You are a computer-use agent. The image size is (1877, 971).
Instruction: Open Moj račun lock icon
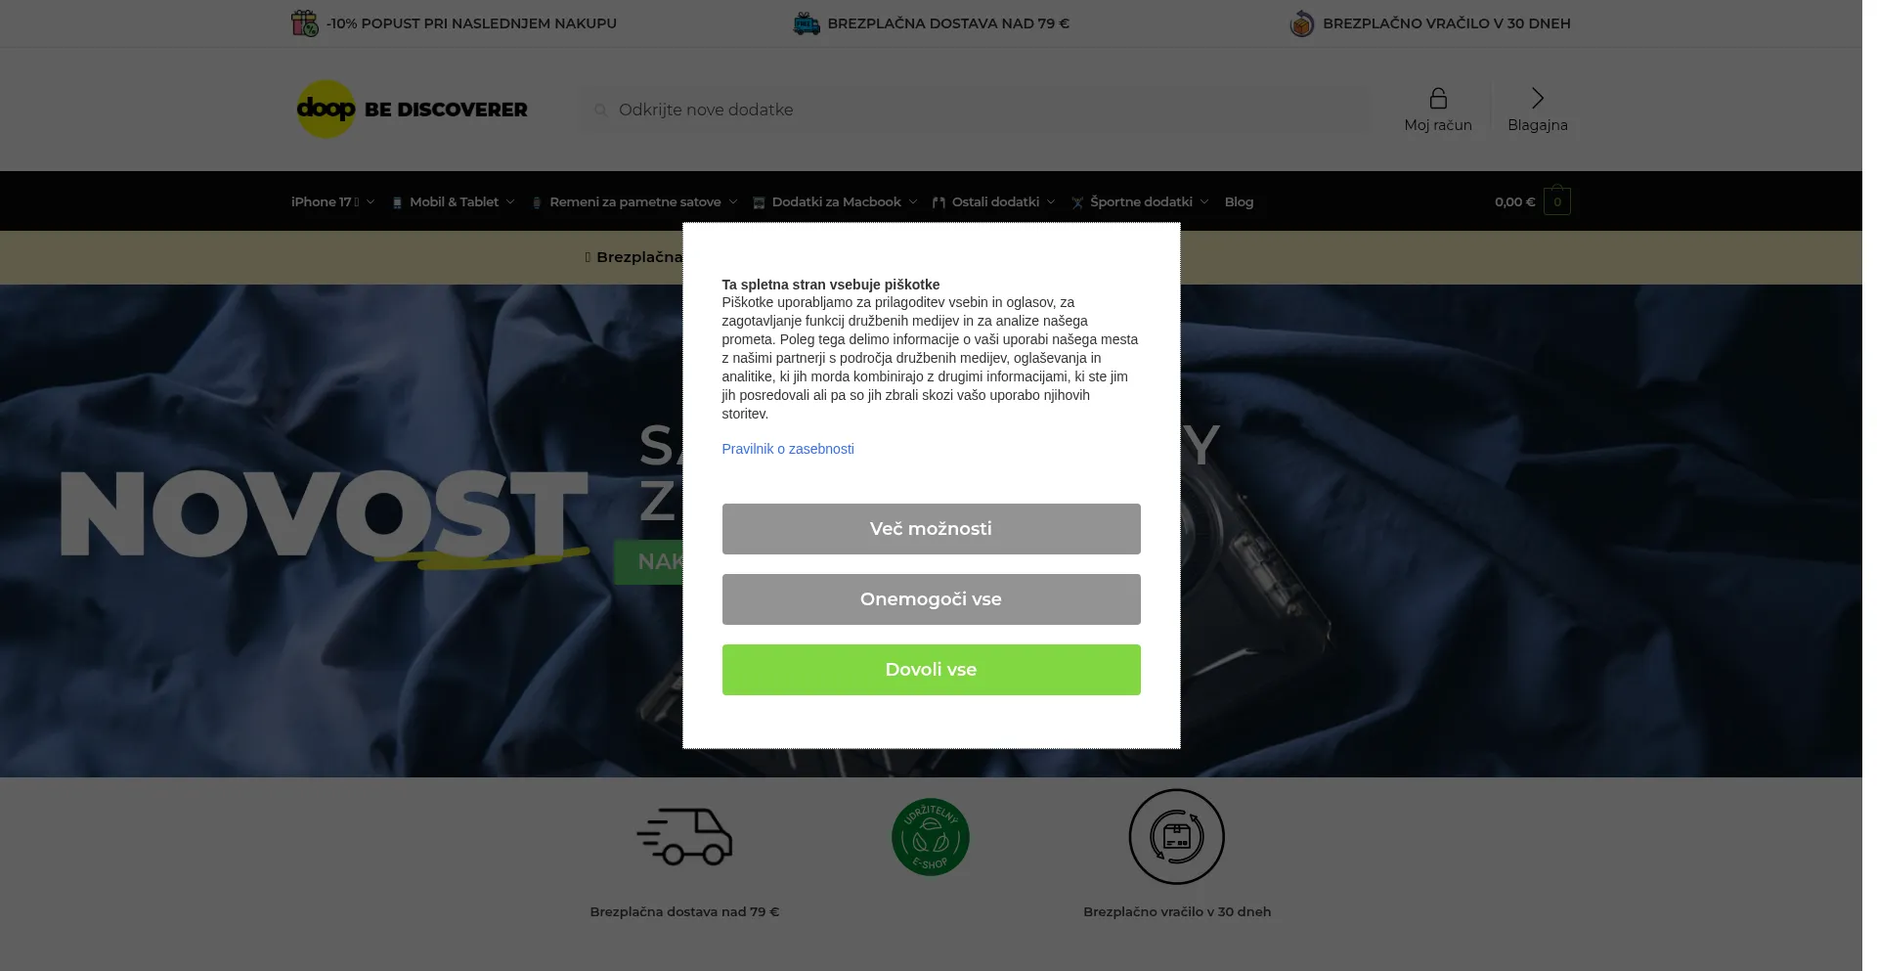click(x=1438, y=99)
